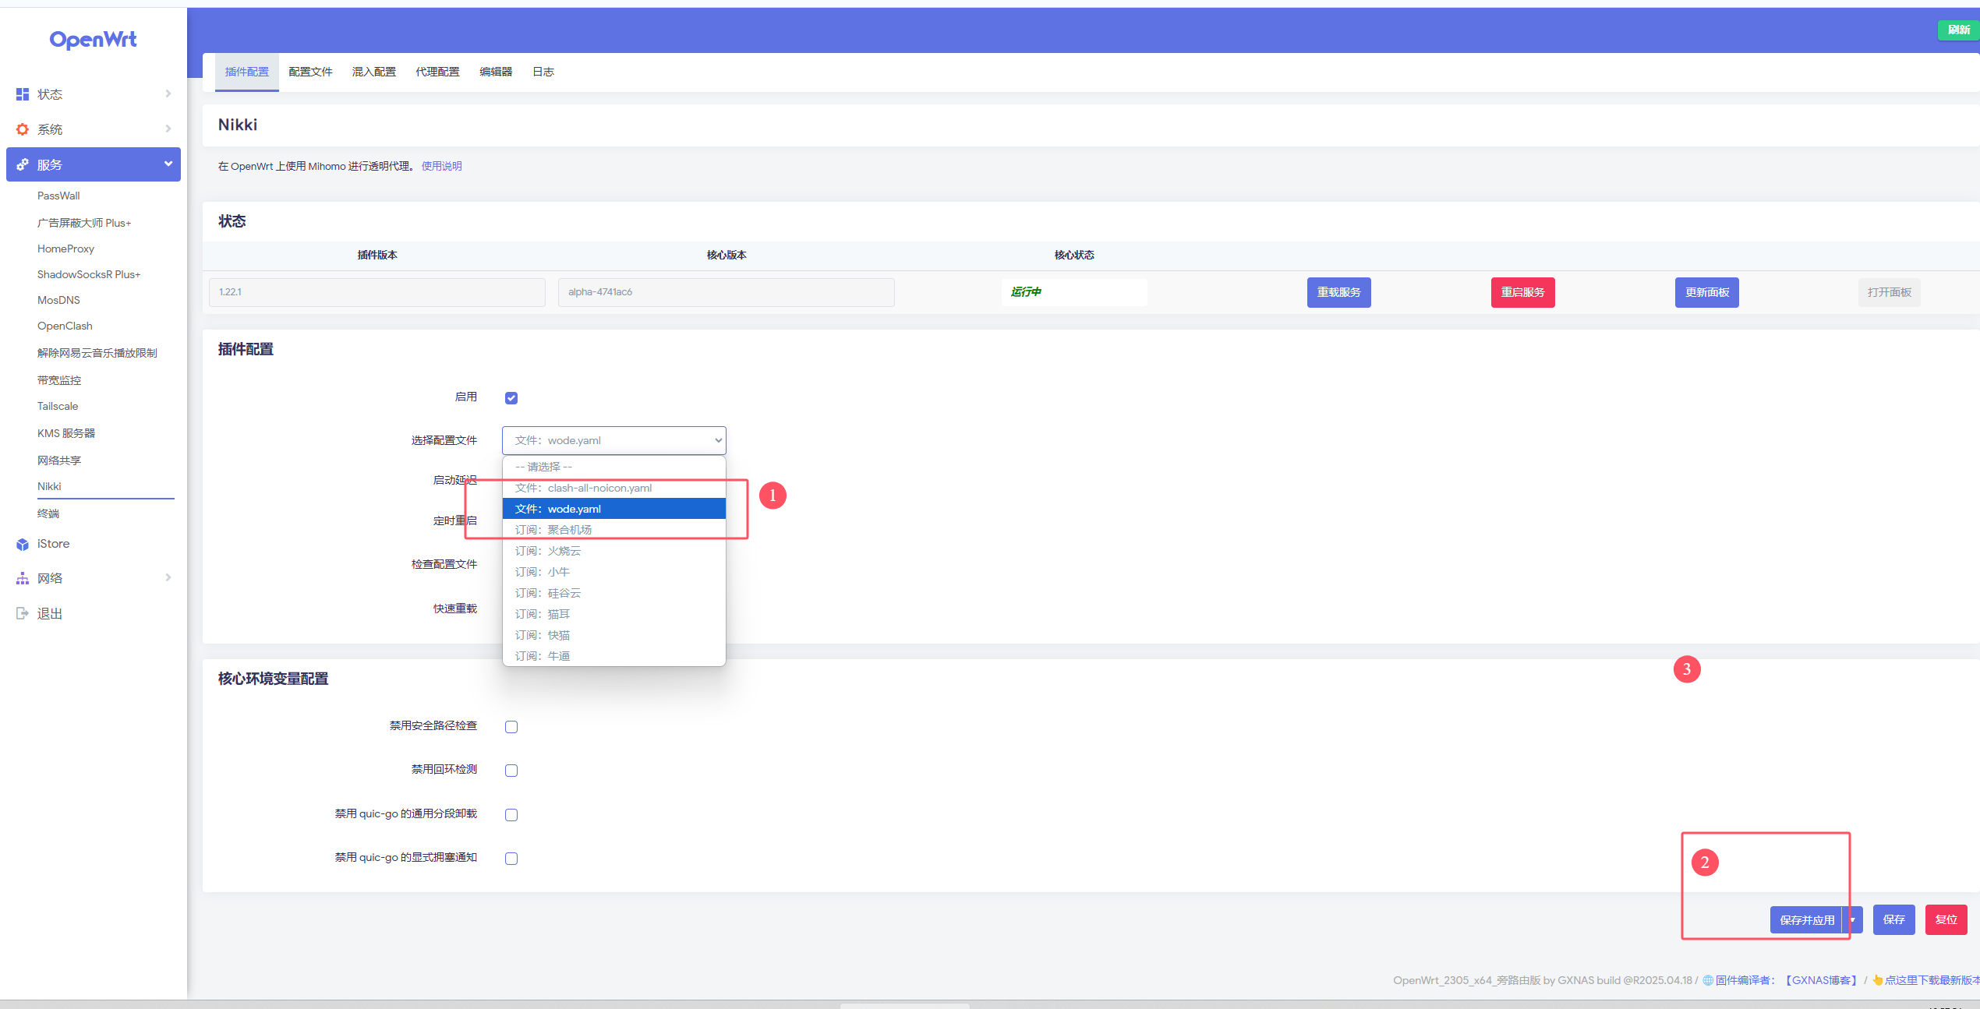Click the 退出 logout icon
This screenshot has height=1009, width=1980.
point(23,614)
